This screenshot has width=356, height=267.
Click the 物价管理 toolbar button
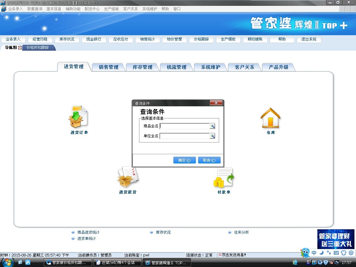(x=174, y=39)
